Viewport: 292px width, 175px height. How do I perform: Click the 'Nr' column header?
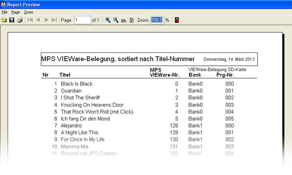pos(45,75)
